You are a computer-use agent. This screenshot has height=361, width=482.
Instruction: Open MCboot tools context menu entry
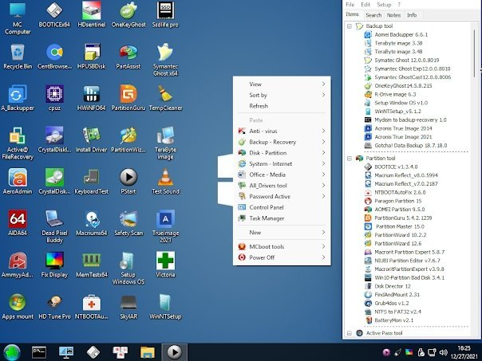coord(282,246)
